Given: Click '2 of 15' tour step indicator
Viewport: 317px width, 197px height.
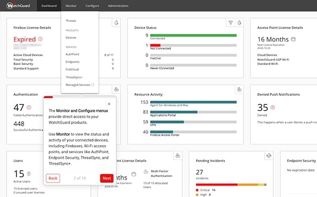Looking at the screenshot, I should (79, 178).
